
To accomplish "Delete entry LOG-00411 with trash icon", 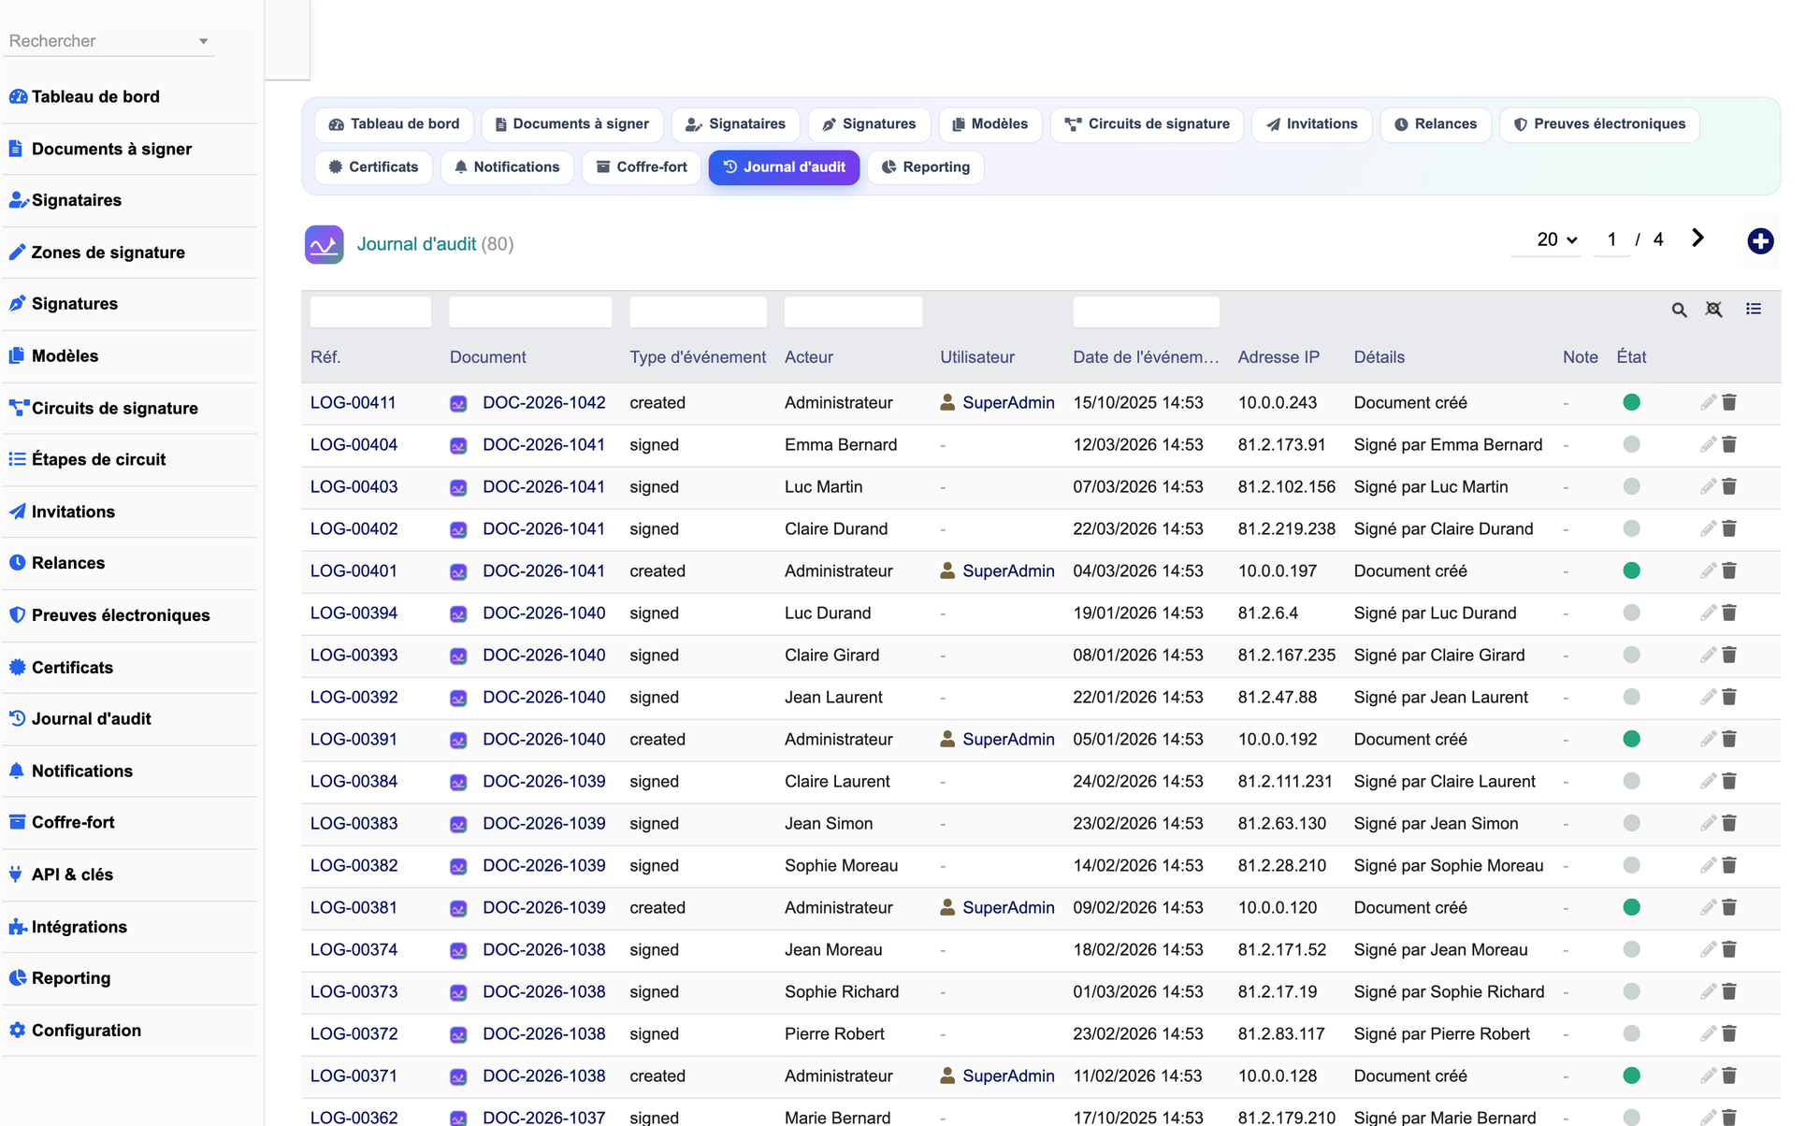I will [x=1729, y=402].
